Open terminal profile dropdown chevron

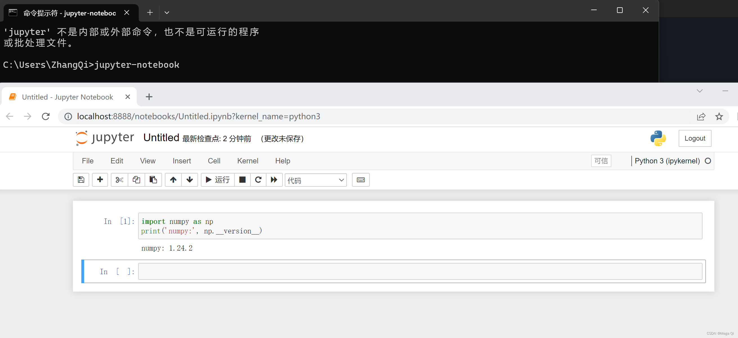tap(167, 13)
